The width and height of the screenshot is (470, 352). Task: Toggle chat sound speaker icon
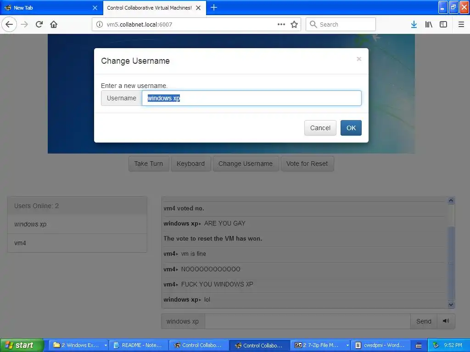(446, 321)
